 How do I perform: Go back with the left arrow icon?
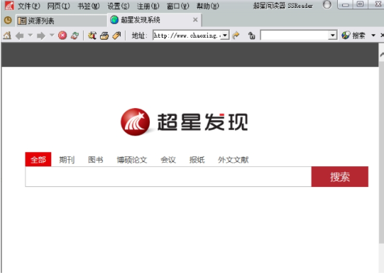19,36
